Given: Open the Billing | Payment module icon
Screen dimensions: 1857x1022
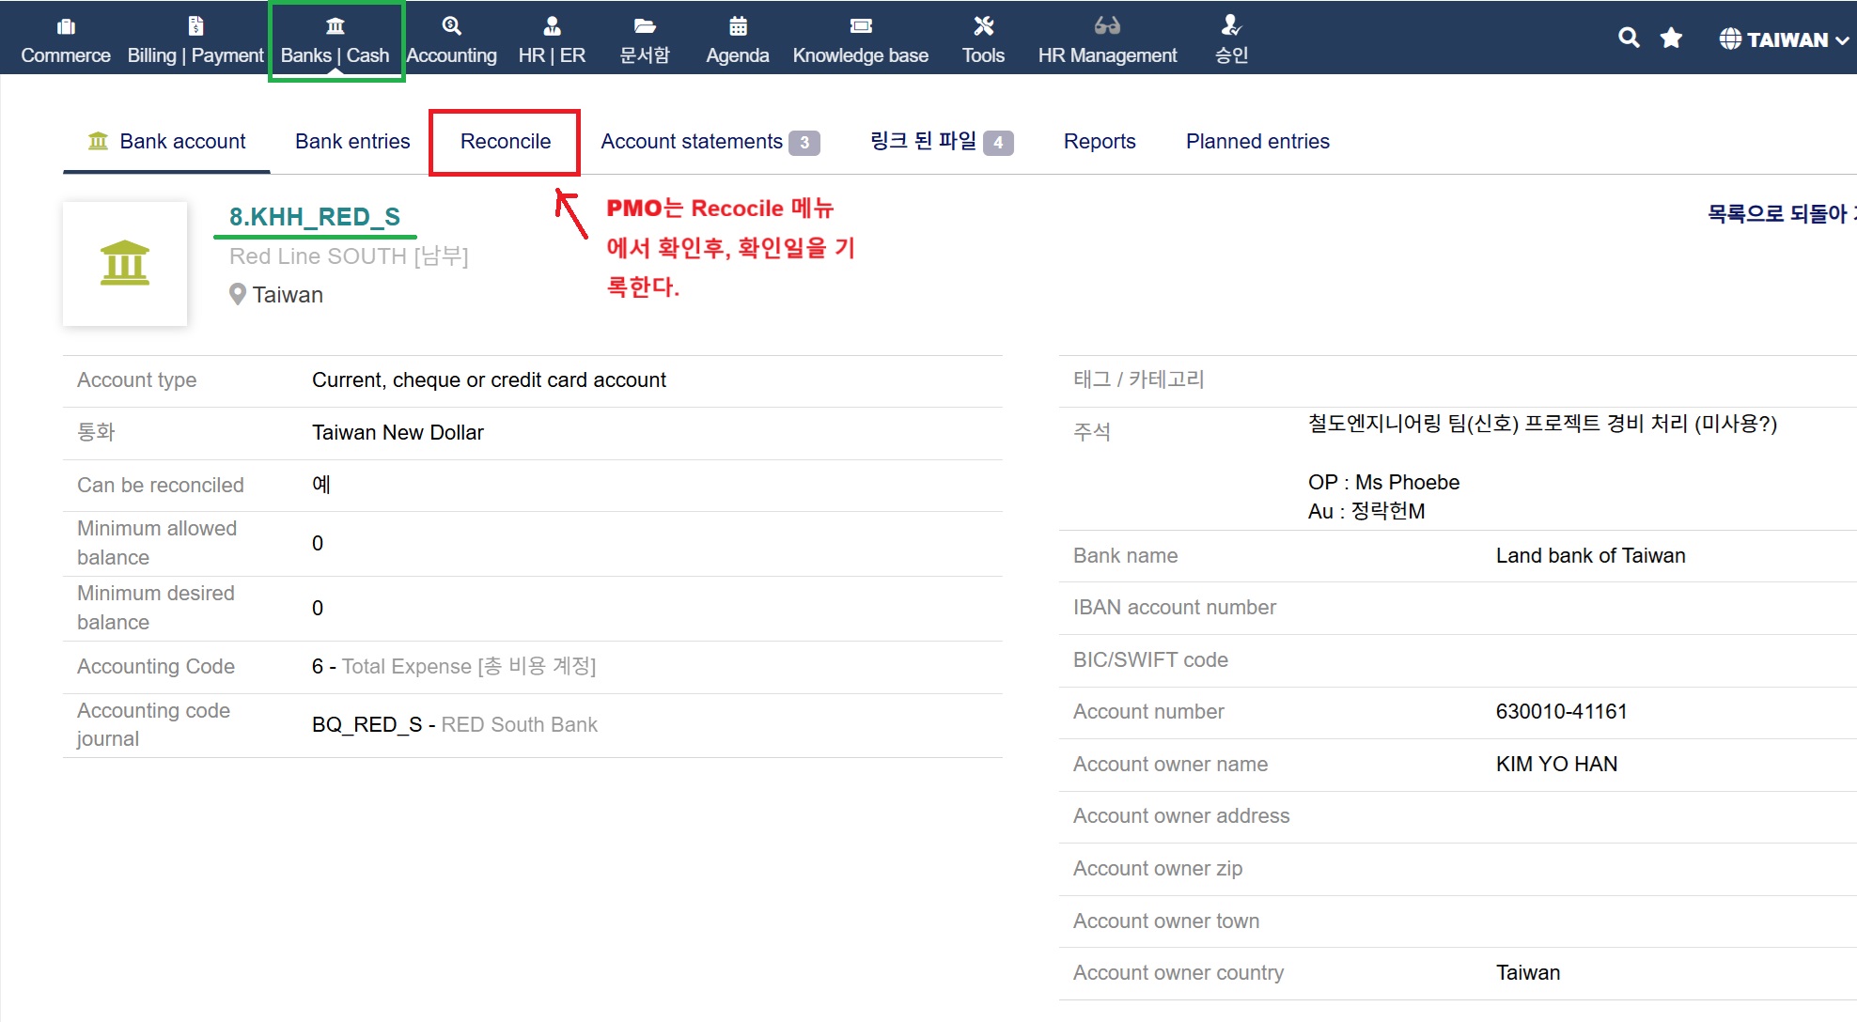Looking at the screenshot, I should [195, 26].
